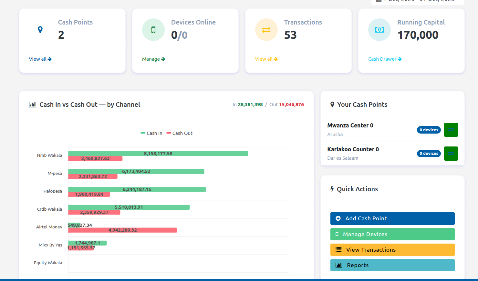The height and width of the screenshot is (281, 478).
Task: Click the Dar es Salaam location text
Action: (x=343, y=158)
